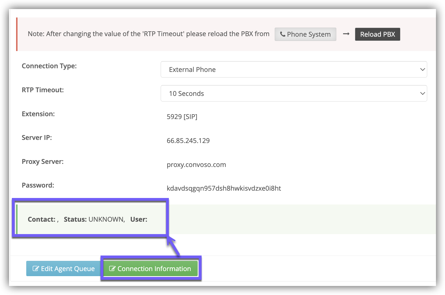This screenshot has height=295, width=445.
Task: Click the UNKNOWN status text
Action: coord(106,219)
